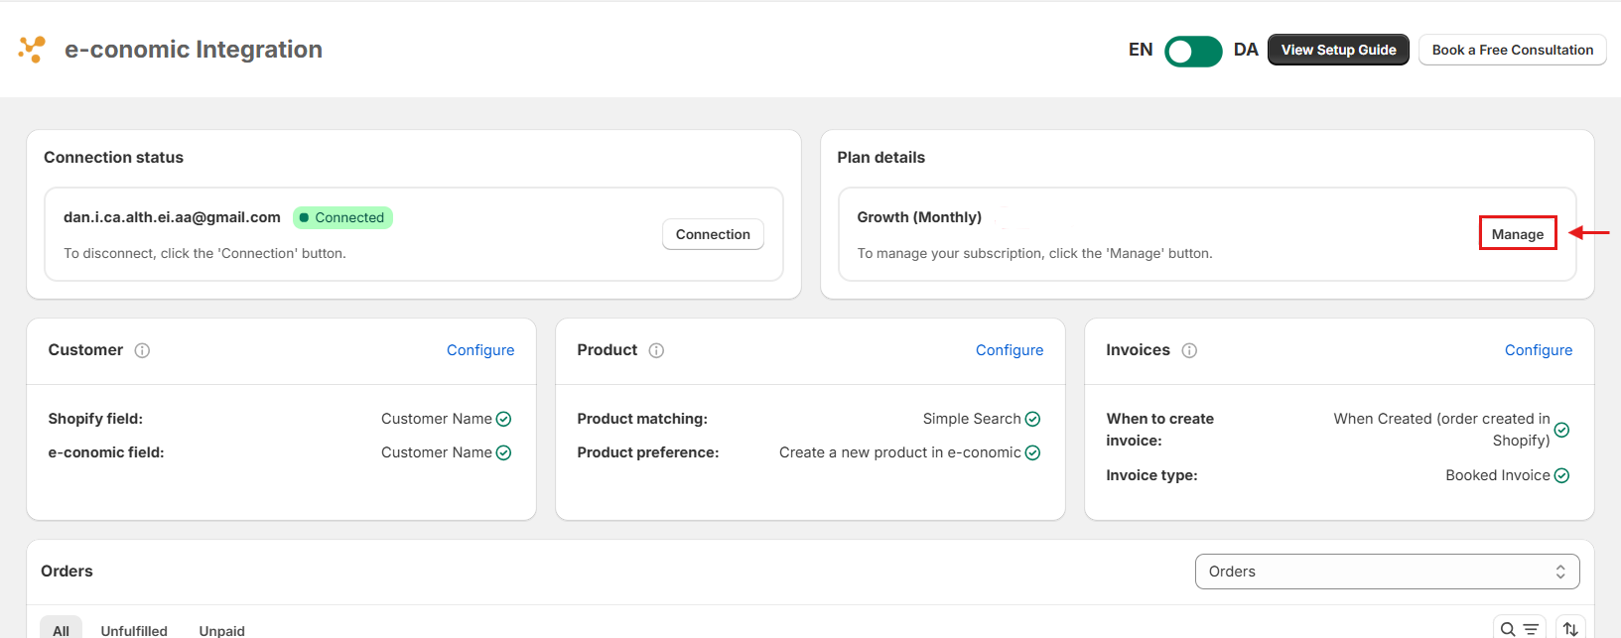Open the Customer info tooltip icon
1621x638 pixels.
coord(142,350)
